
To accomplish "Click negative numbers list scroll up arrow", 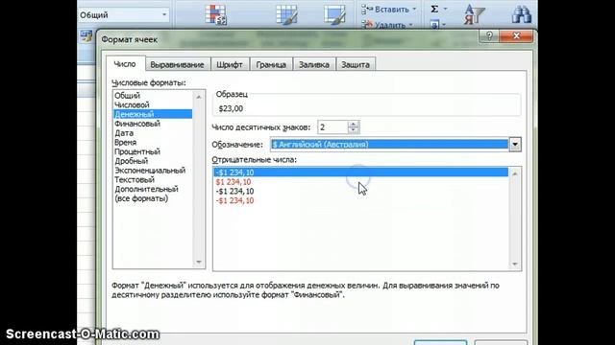I will (x=515, y=173).
